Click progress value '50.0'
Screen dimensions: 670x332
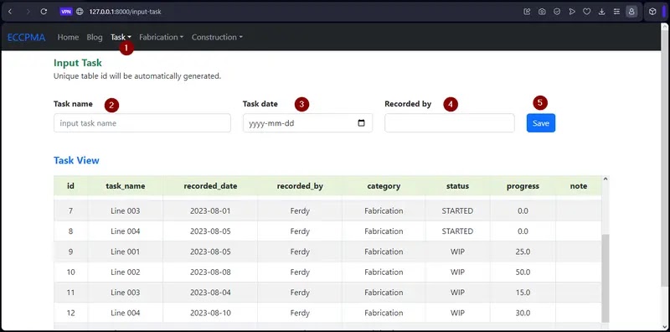(523, 272)
